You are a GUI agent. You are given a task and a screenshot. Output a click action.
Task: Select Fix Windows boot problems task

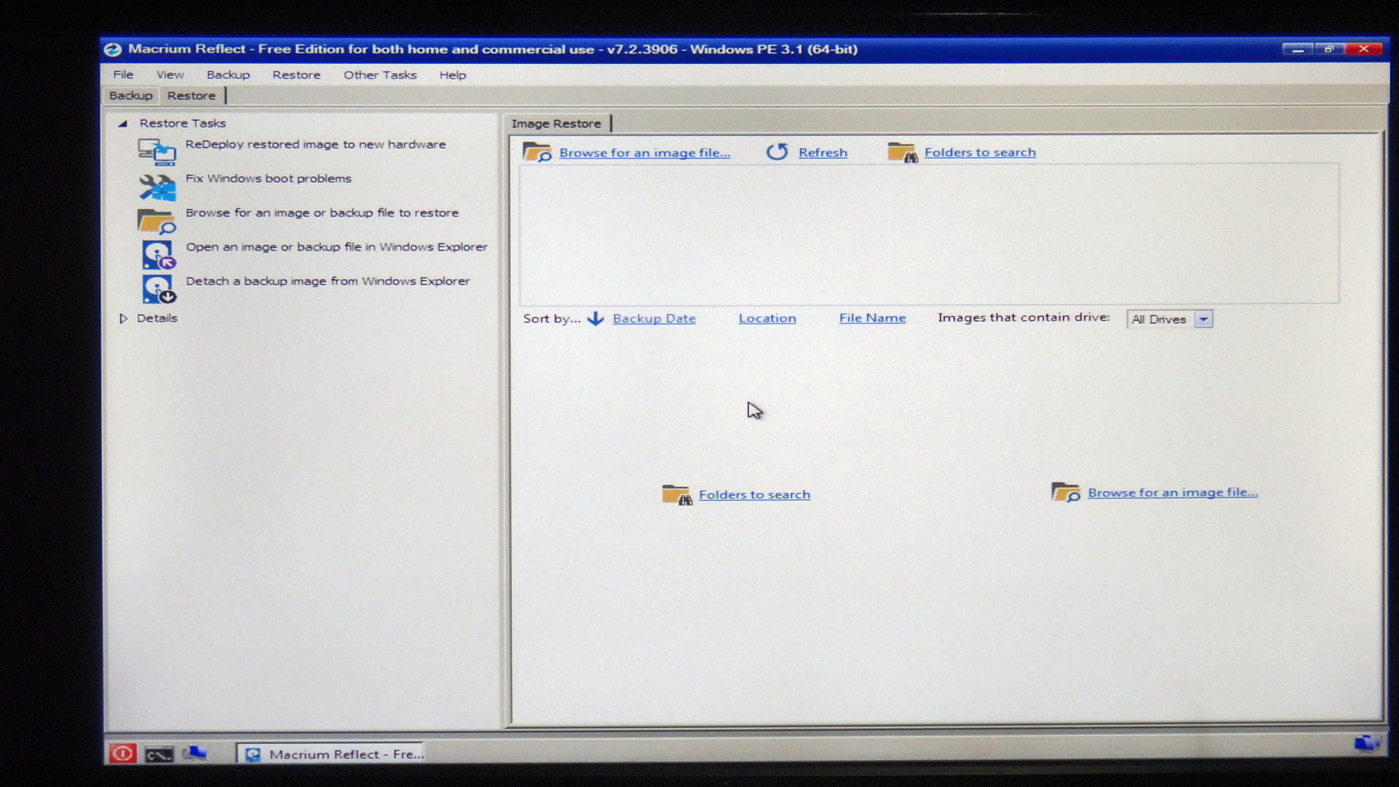click(x=268, y=179)
